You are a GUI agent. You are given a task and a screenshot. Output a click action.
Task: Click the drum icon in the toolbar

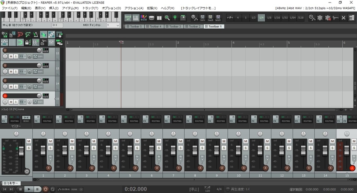[151, 17]
